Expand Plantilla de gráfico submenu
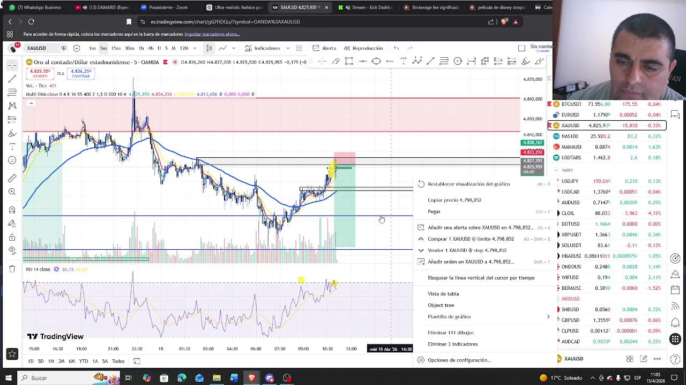 pyautogui.click(x=548, y=317)
